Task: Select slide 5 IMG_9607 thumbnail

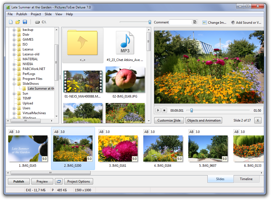Action: tap(208, 149)
